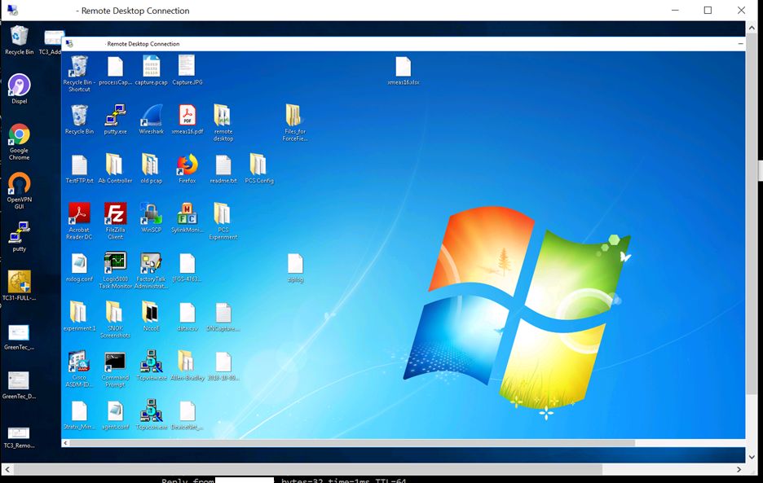Open the xmeas16.xlsx file
The height and width of the screenshot is (483, 763).
403,71
